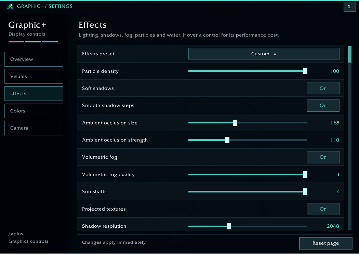
Task: Close the Graphic+ settings window
Action: 349,6
